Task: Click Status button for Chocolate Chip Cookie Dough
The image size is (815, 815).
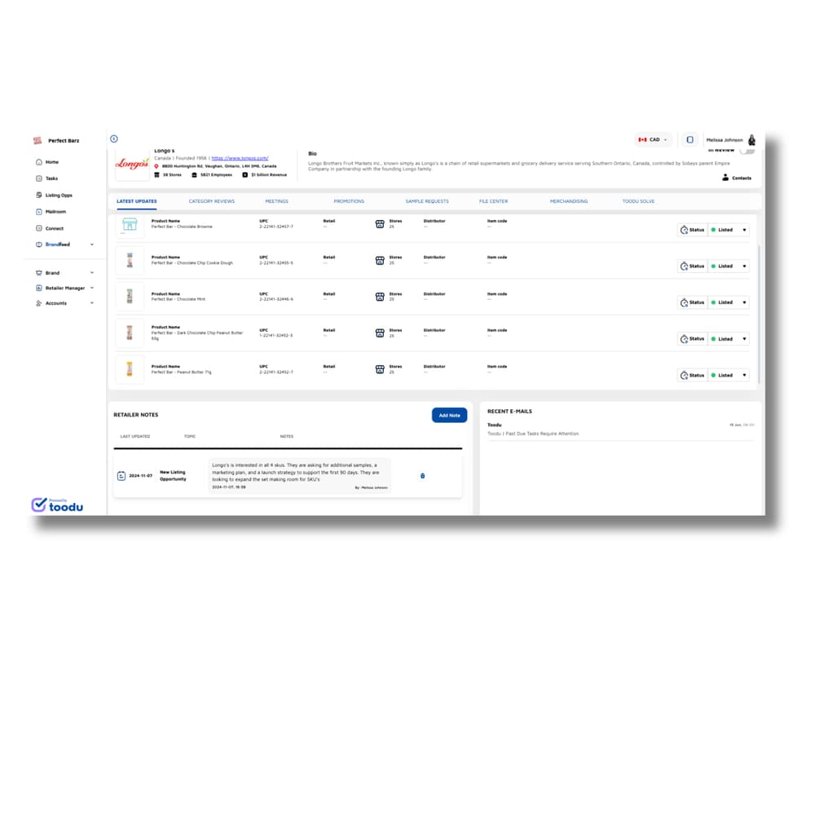Action: [x=692, y=267]
